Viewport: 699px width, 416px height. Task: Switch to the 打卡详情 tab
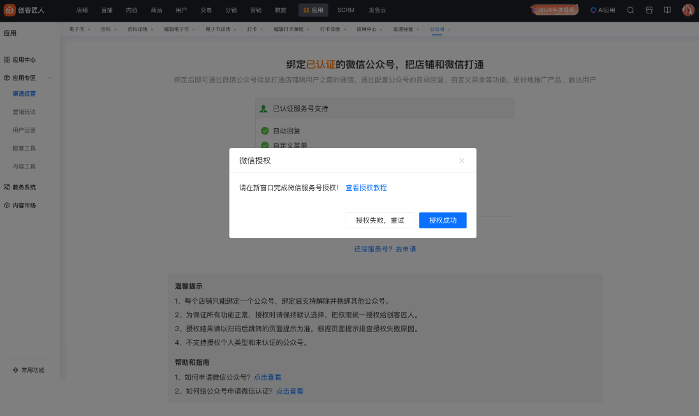(329, 29)
